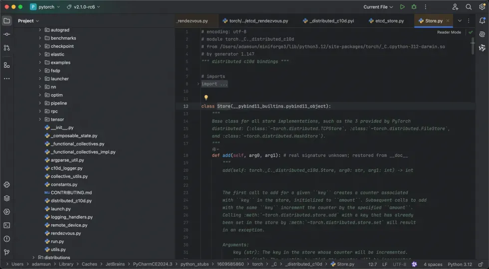Open more run actions menu
The width and height of the screenshot is (489, 269).
pyautogui.click(x=425, y=7)
